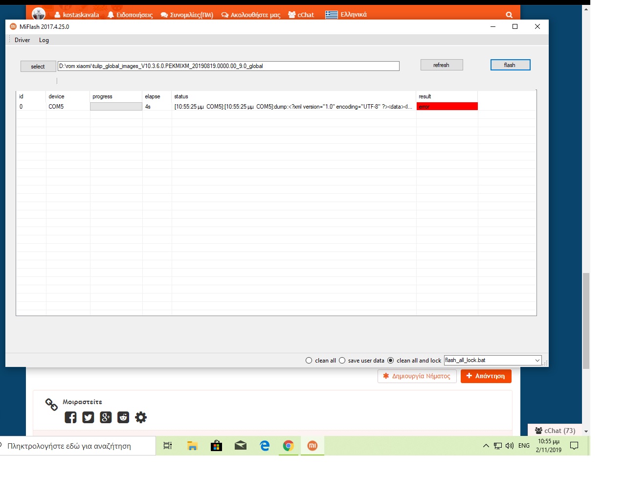Start flashing with the flash button
This screenshot has width=626, height=501.
coord(510,65)
